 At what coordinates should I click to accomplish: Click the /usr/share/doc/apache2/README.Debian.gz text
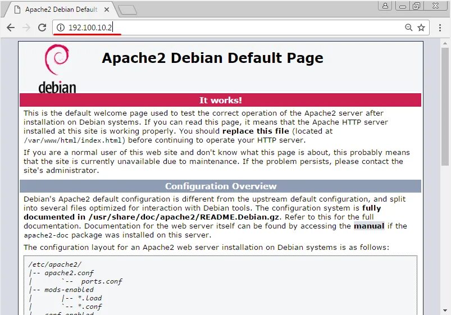pos(184,217)
